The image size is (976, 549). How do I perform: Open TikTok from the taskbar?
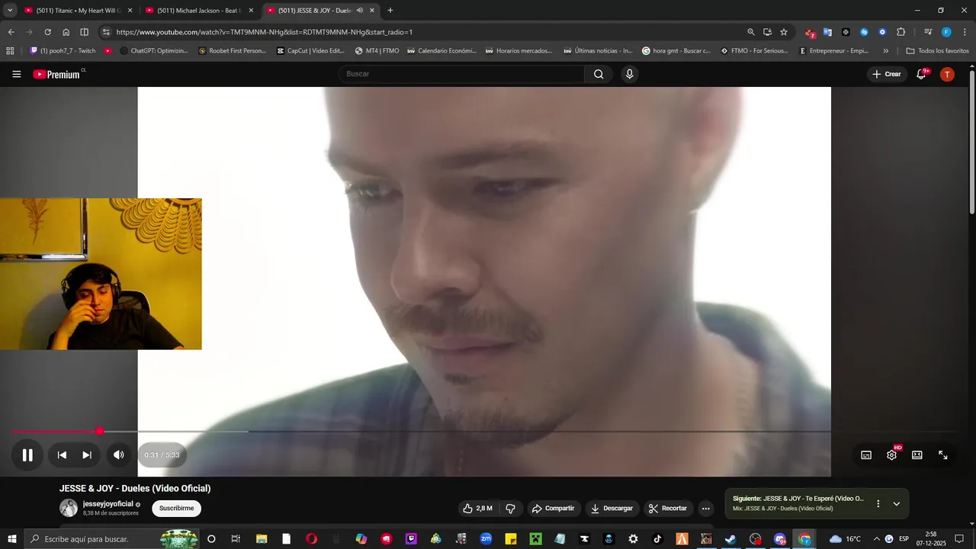click(x=657, y=539)
